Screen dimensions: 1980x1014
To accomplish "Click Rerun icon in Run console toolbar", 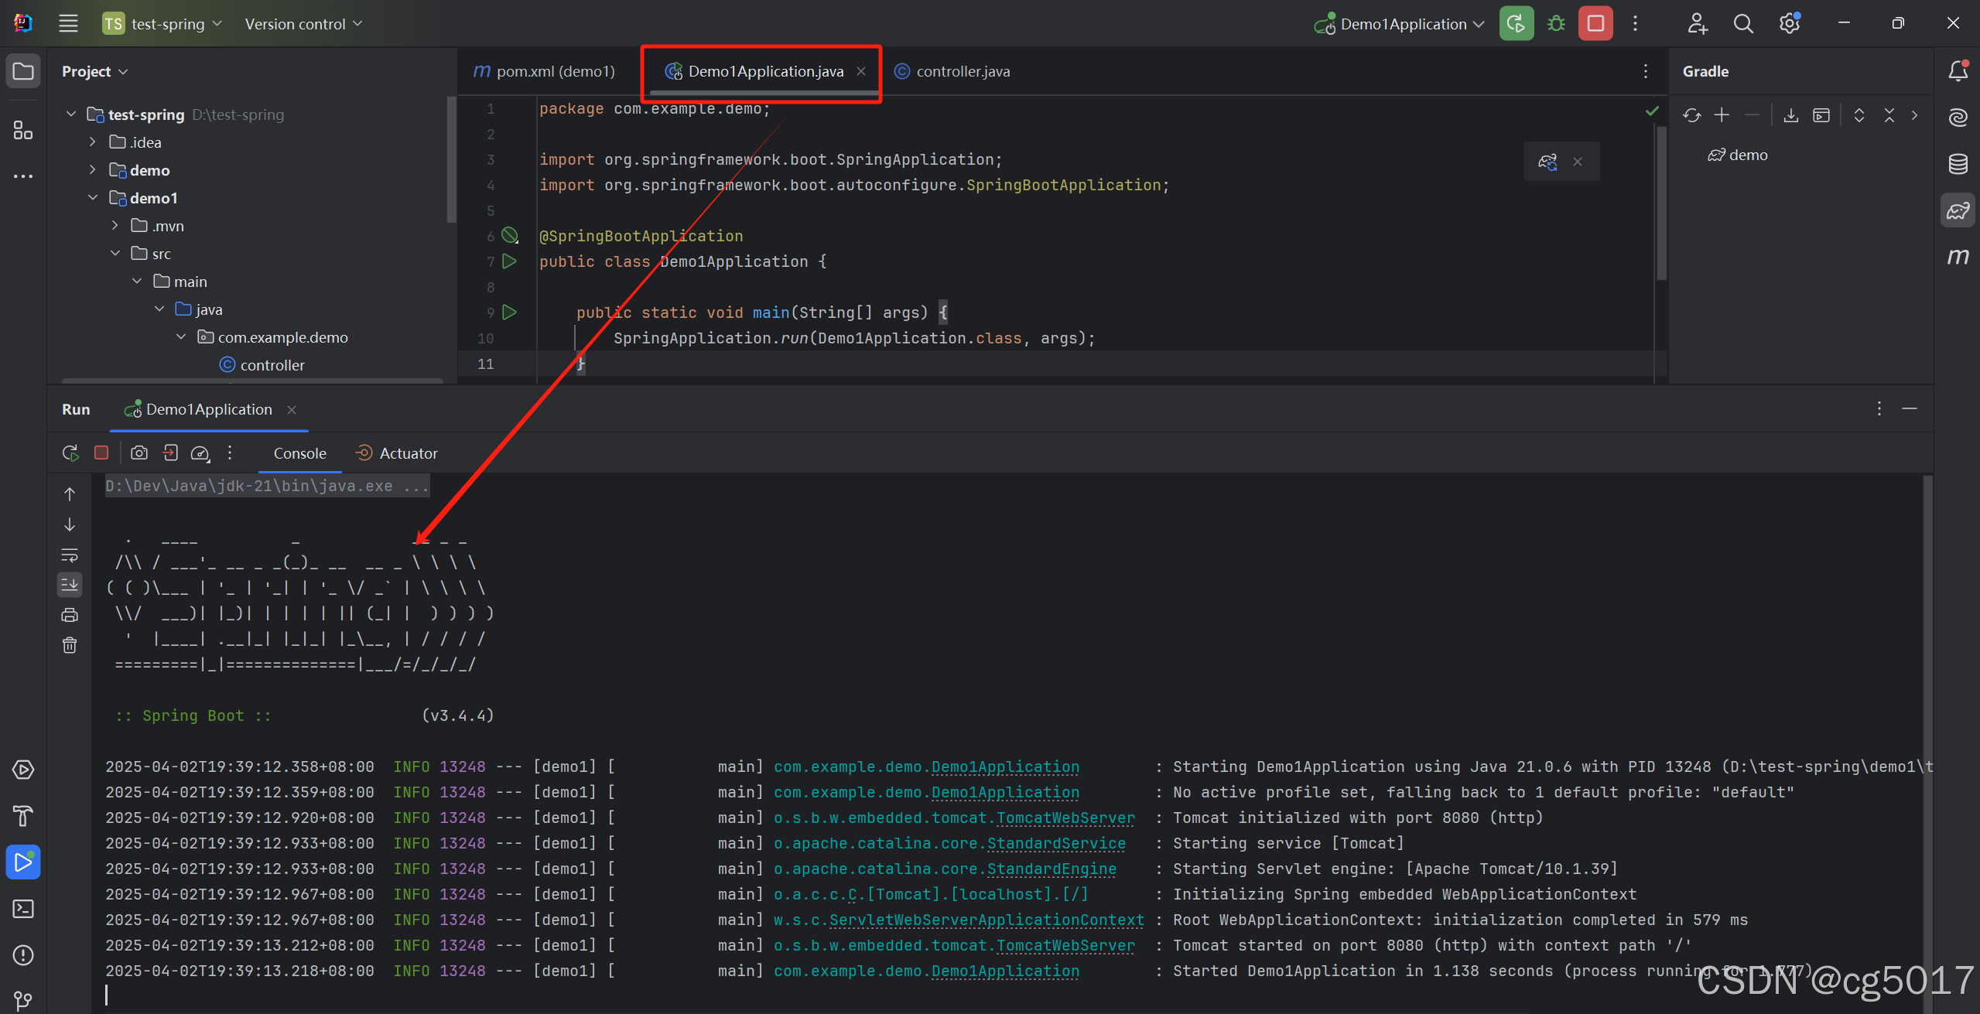I will (x=70, y=453).
